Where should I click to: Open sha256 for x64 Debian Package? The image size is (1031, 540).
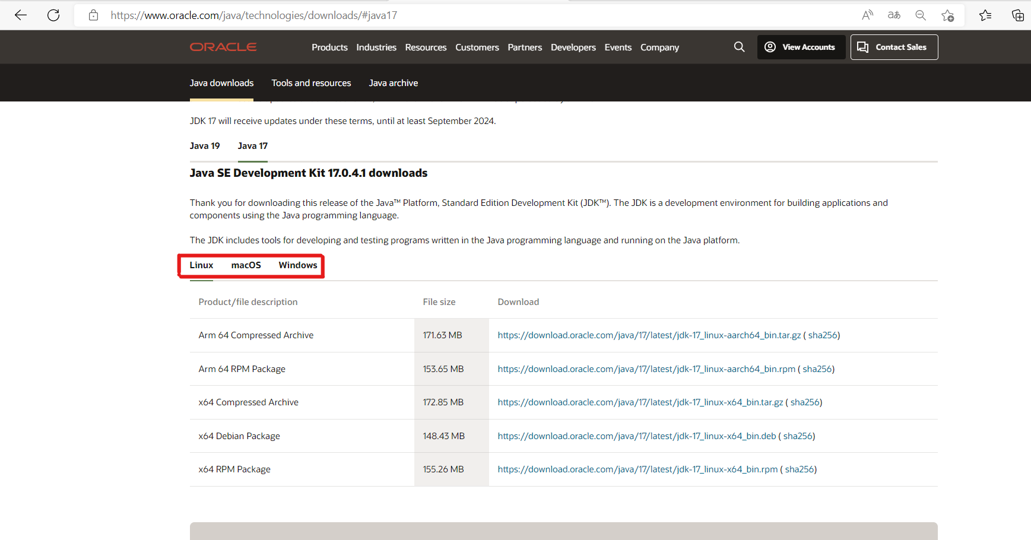pos(798,436)
